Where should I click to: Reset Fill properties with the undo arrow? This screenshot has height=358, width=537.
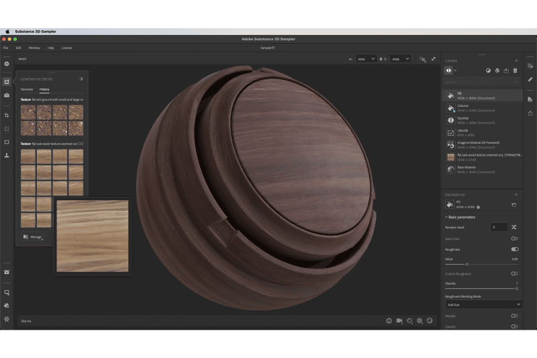click(514, 204)
